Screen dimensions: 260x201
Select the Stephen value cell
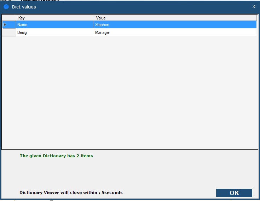pyautogui.click(x=175, y=25)
